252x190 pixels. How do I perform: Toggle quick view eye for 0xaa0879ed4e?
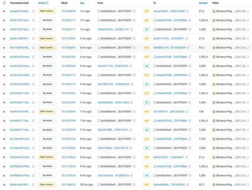(4, 11)
